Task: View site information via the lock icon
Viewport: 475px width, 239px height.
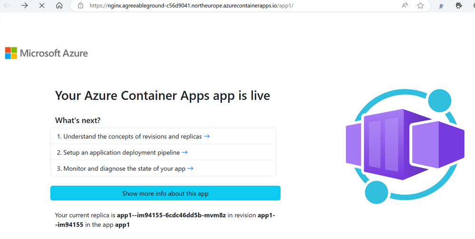Action: pyautogui.click(x=80, y=5)
